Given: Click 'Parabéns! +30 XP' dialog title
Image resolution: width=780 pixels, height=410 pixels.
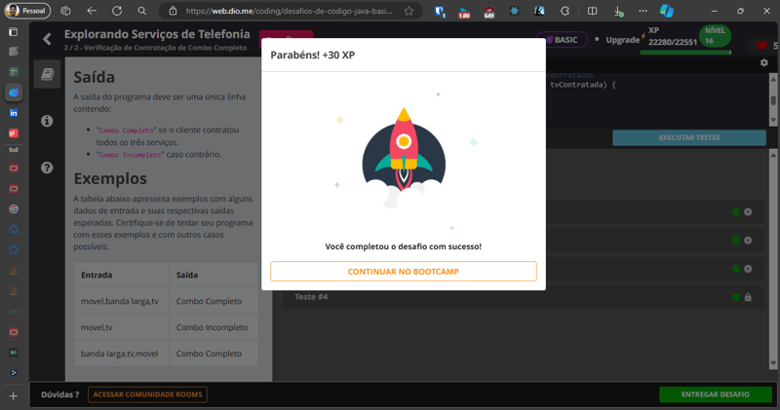Looking at the screenshot, I should (312, 55).
